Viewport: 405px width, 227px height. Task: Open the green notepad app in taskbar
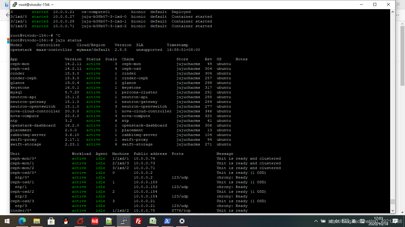point(109,221)
